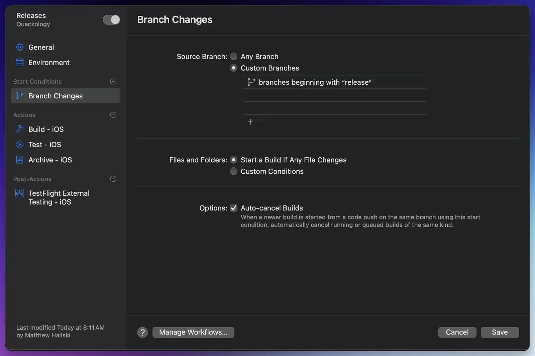Toggle the Releases workflow switch
Viewport: 535px width, 356px height.
pos(111,20)
